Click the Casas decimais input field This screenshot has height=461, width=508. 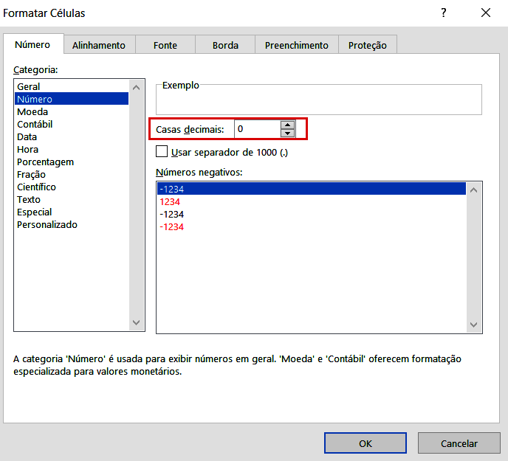pos(257,129)
